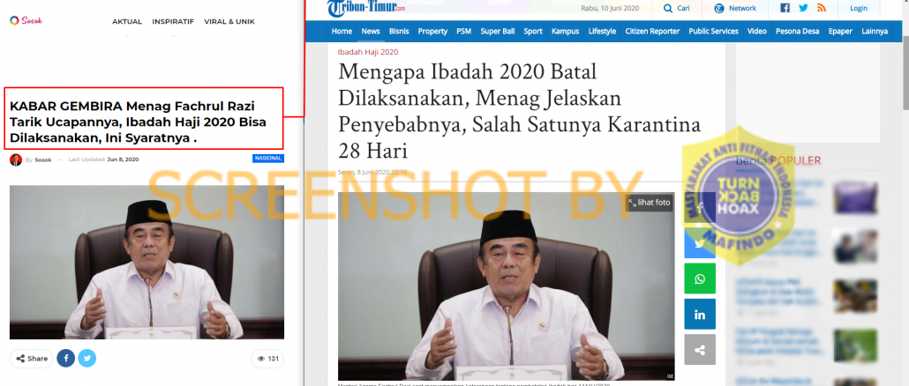Click the Tribun Network logo icon
This screenshot has height=386, width=909.
719,8
